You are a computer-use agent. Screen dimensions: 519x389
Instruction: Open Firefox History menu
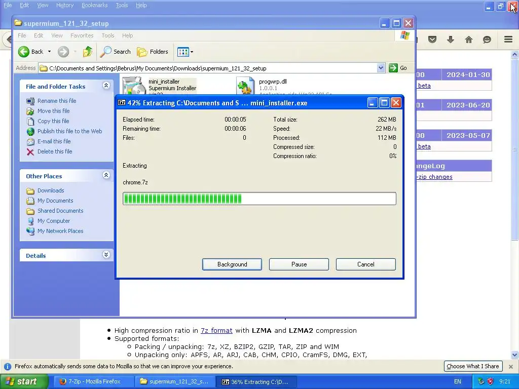[65, 5]
